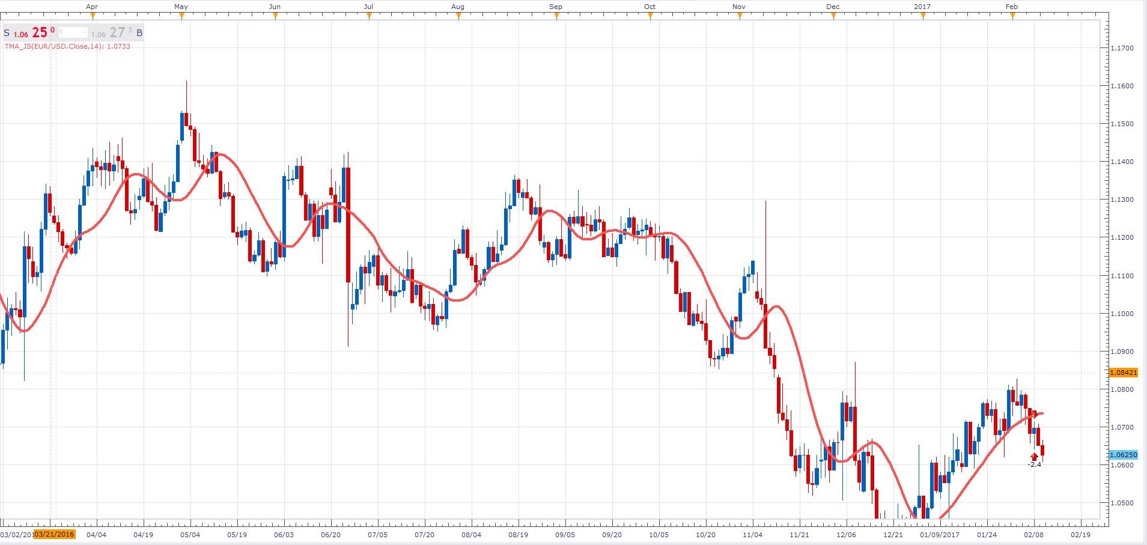Screen dimensions: 1147x545
Task: Open the trade amount dropdown
Action: pos(73,32)
